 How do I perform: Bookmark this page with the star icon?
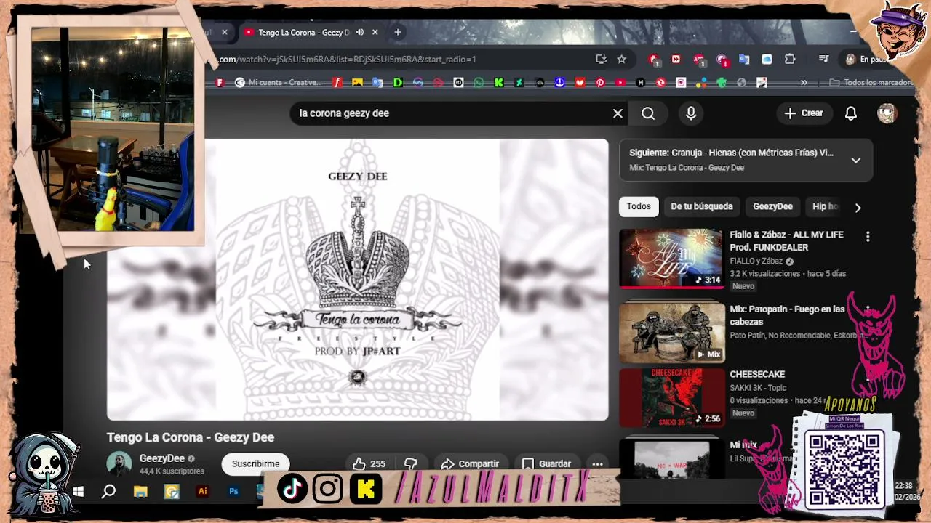click(x=621, y=59)
